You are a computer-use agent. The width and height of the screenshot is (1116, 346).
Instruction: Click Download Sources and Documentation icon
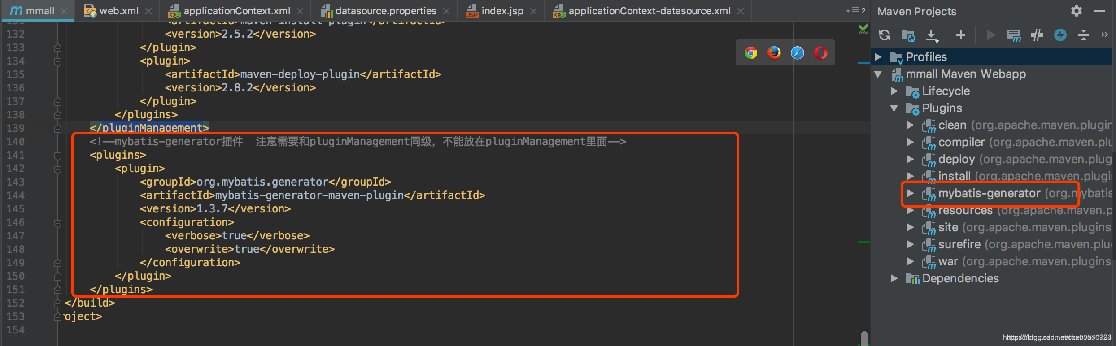coord(932,35)
